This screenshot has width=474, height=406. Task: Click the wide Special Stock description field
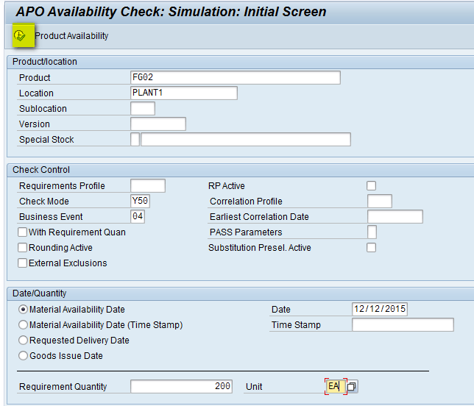pos(246,139)
